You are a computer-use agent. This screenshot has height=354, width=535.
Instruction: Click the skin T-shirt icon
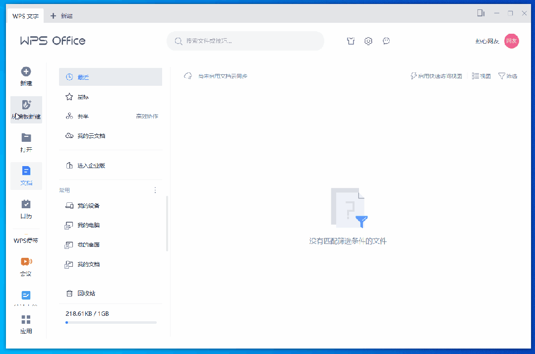(351, 41)
